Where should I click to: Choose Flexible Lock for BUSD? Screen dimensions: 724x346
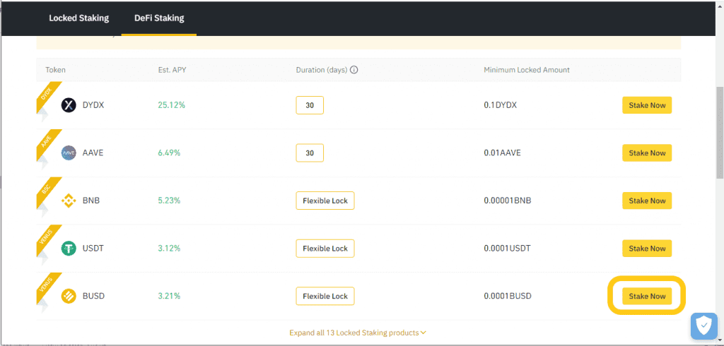tap(325, 296)
